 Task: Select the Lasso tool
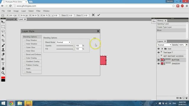3,31
